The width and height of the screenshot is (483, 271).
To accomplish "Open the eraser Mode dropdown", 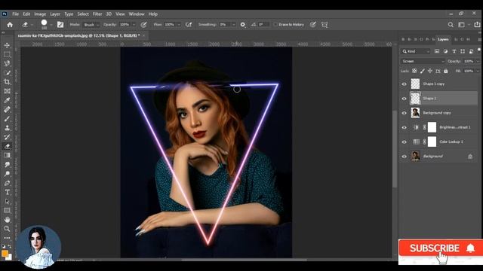I will click(91, 25).
